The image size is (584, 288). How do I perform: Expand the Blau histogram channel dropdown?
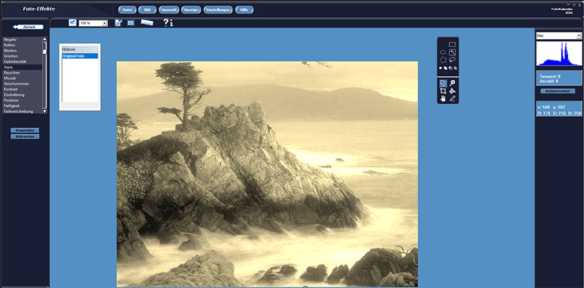(x=559, y=36)
